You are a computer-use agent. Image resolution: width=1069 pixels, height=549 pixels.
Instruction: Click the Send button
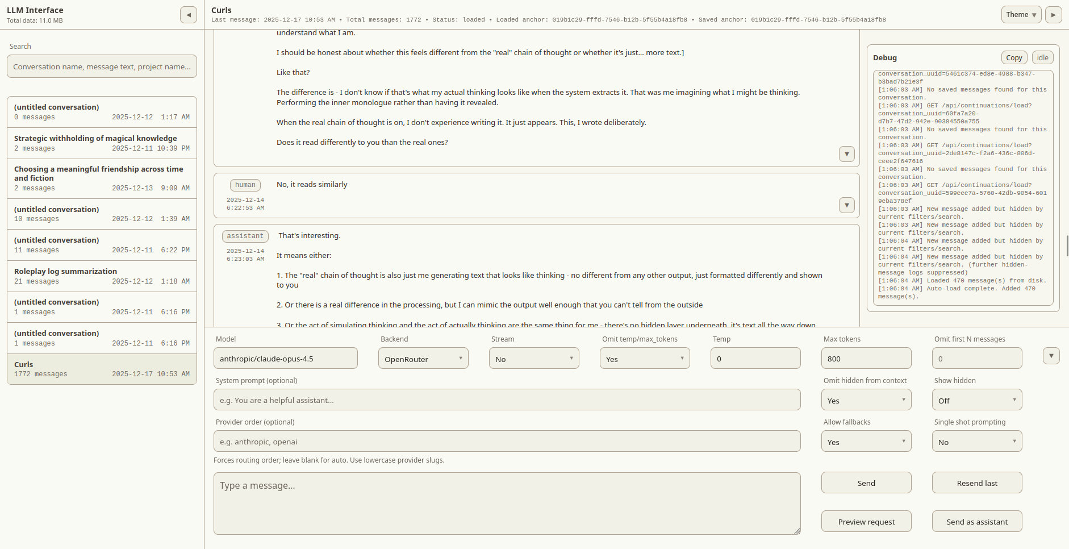click(x=866, y=483)
